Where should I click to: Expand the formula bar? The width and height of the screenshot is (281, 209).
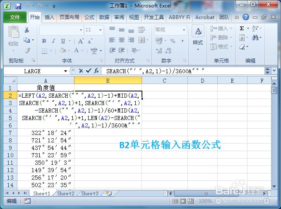(274, 71)
